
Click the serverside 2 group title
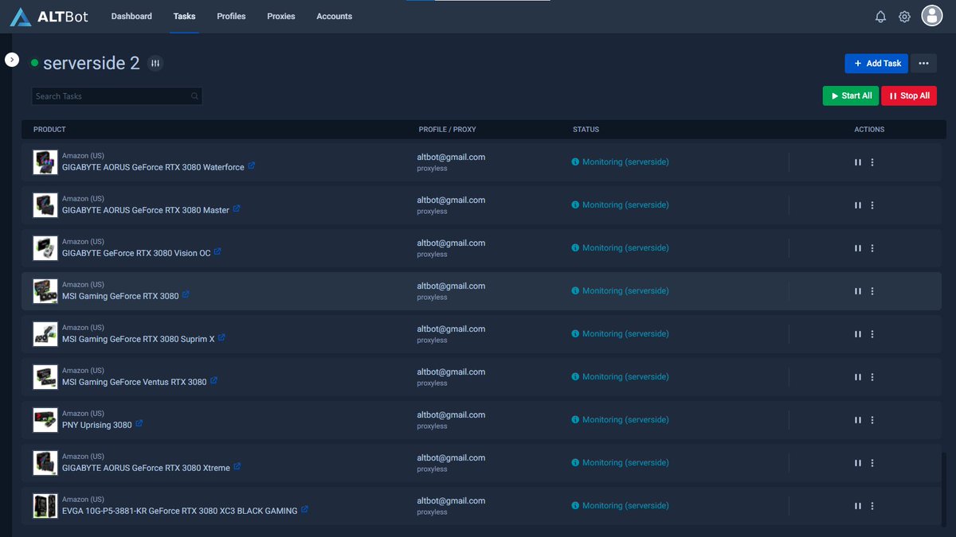pyautogui.click(x=92, y=64)
